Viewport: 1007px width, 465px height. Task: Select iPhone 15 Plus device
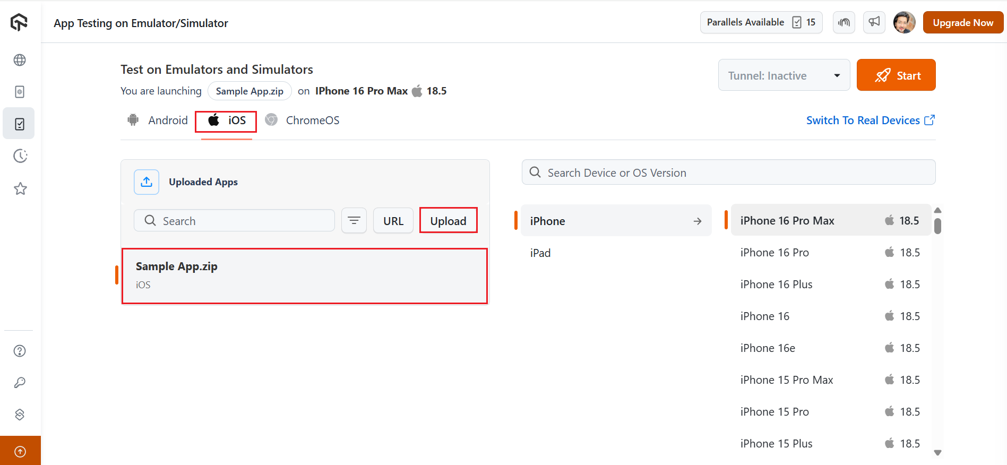coord(831,443)
